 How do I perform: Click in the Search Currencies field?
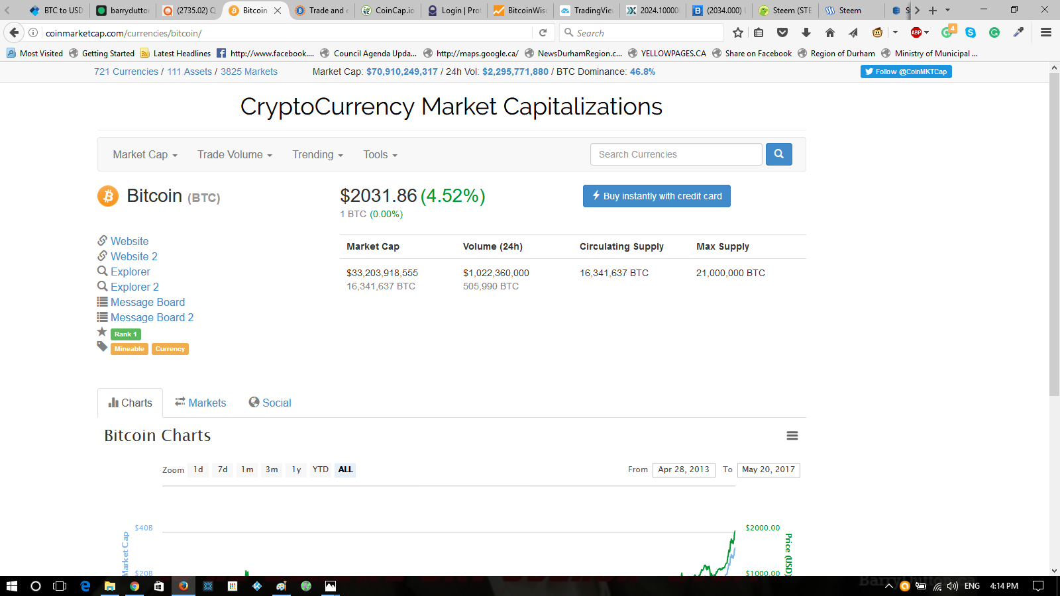pos(676,154)
